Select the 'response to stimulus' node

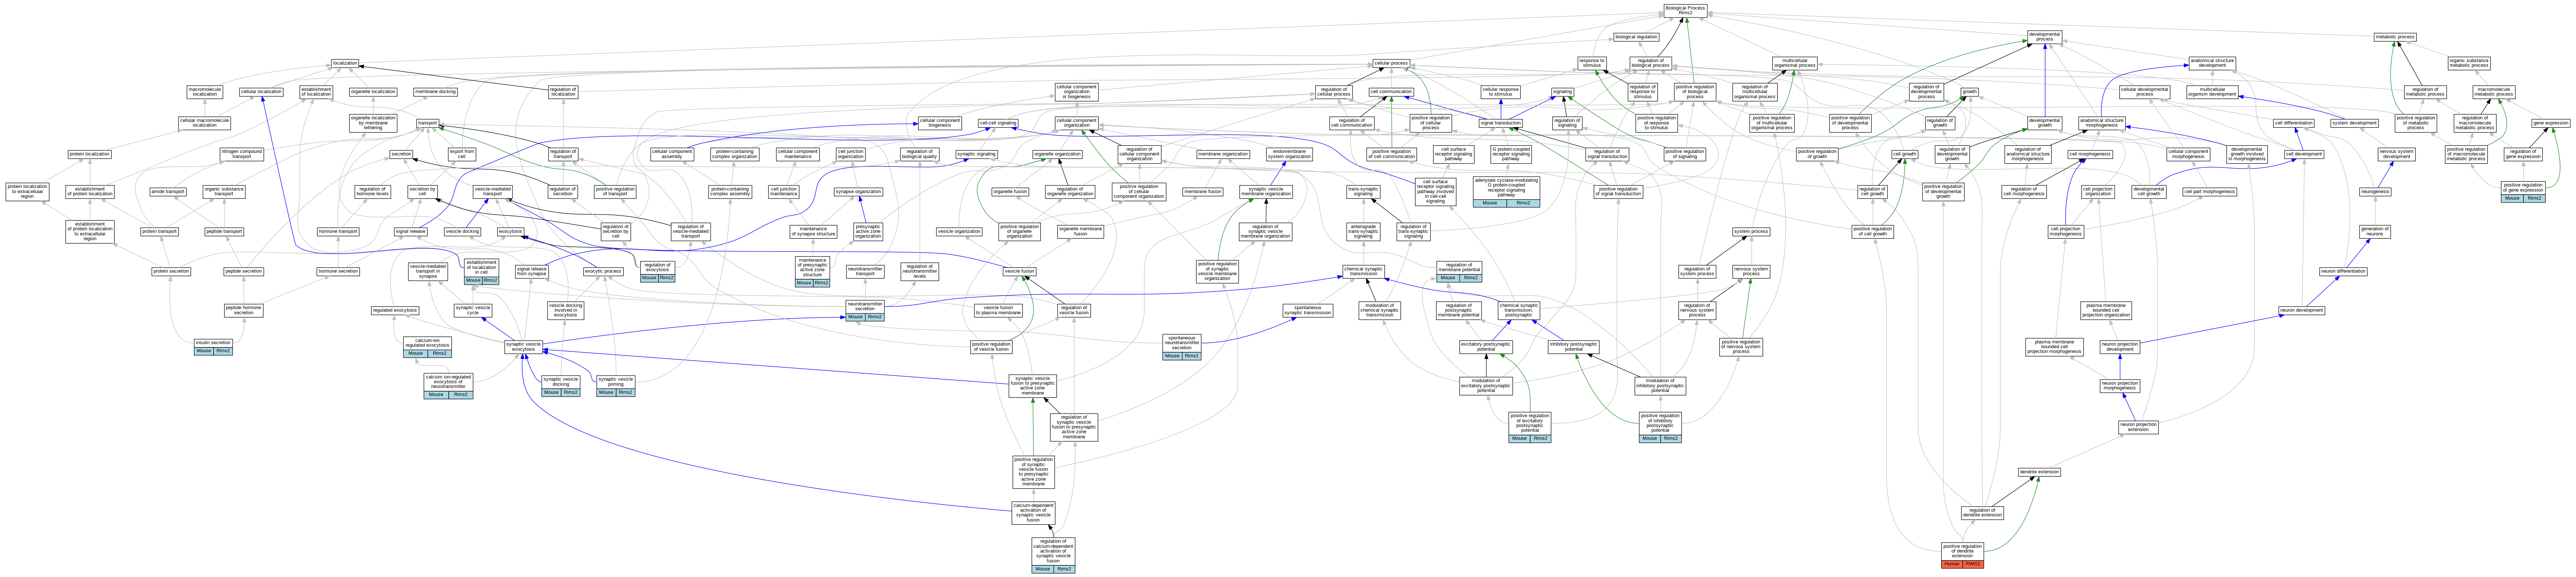[x=1592, y=63]
